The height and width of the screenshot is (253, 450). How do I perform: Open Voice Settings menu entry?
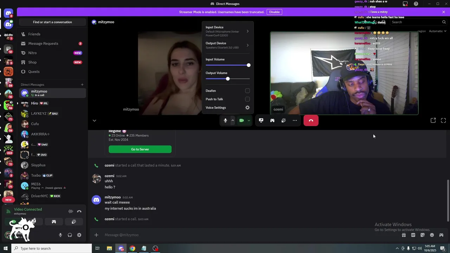pos(227,108)
